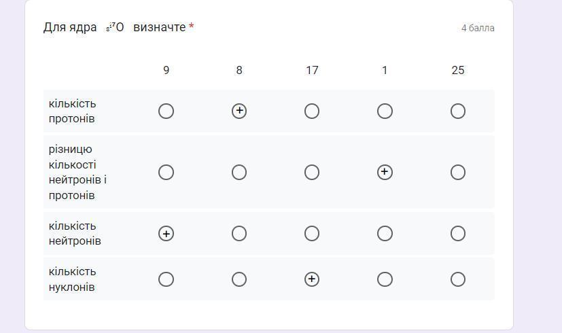Pick 17 for різницю нейтронів і протонів
Viewport: 562px width, 333px height.
pyautogui.click(x=312, y=173)
